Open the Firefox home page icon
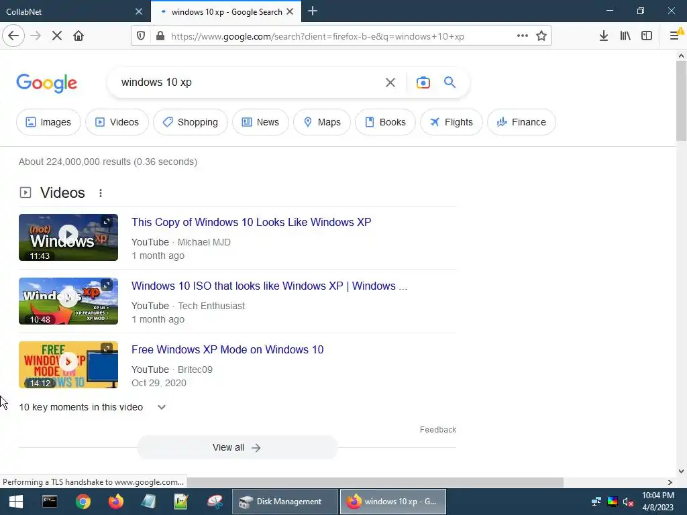 78,36
